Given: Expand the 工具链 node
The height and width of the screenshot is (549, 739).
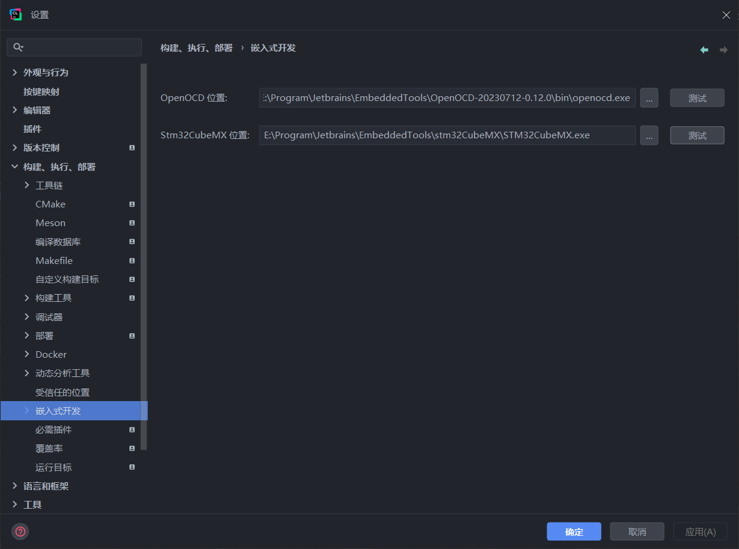Looking at the screenshot, I should (26, 185).
